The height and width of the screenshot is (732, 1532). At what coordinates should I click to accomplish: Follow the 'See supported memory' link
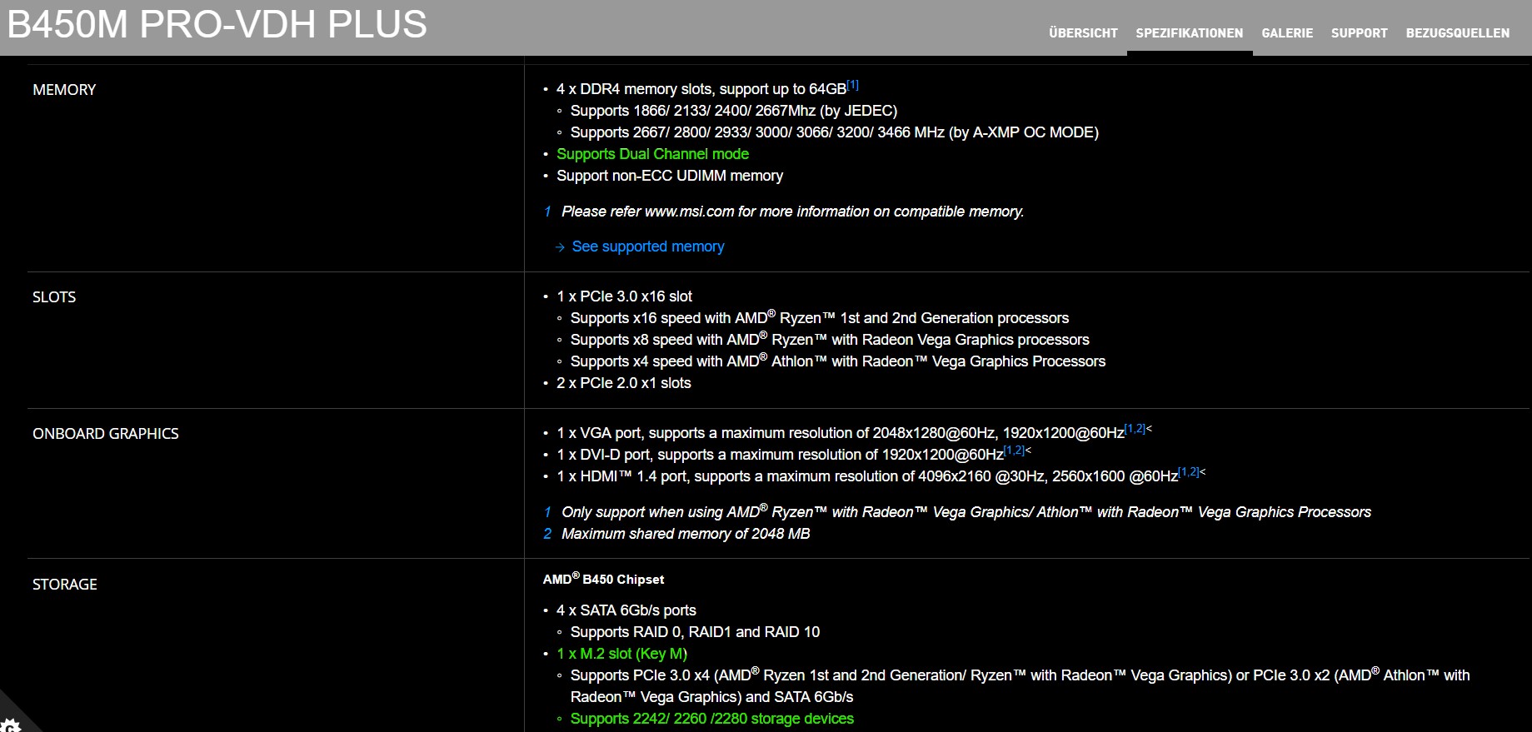(x=647, y=246)
